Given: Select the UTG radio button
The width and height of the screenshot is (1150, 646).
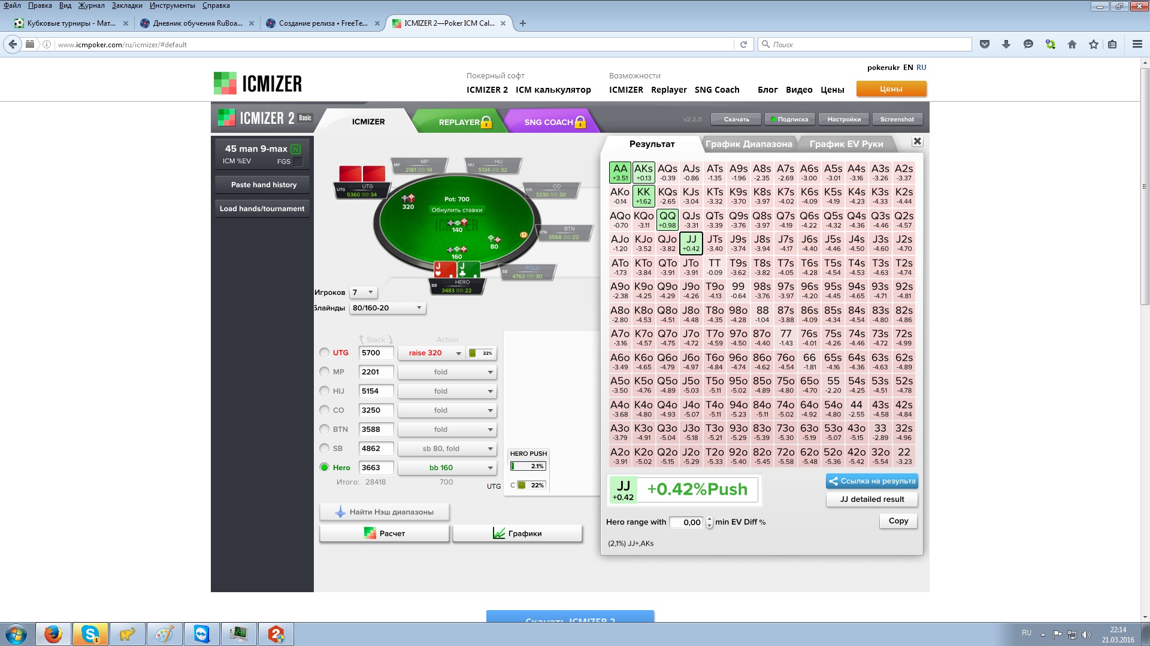Looking at the screenshot, I should (325, 352).
